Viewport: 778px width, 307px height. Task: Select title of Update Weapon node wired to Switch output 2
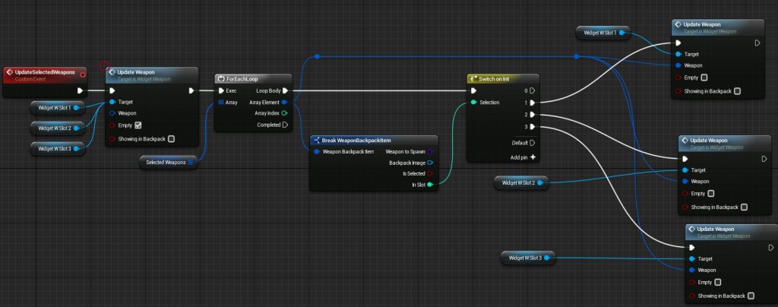[709, 141]
